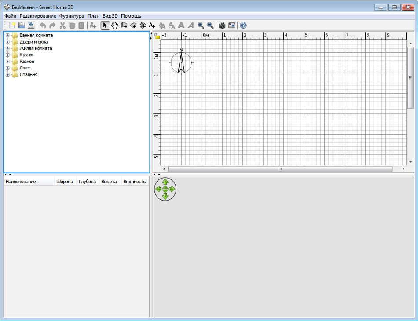Image resolution: width=418 pixels, height=321 pixels.
Task: Select the Двери и окна category label
Action: click(33, 42)
